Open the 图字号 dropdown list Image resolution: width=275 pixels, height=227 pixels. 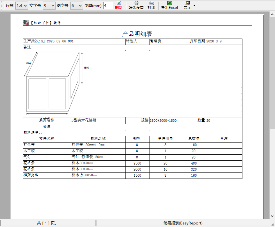80,6
